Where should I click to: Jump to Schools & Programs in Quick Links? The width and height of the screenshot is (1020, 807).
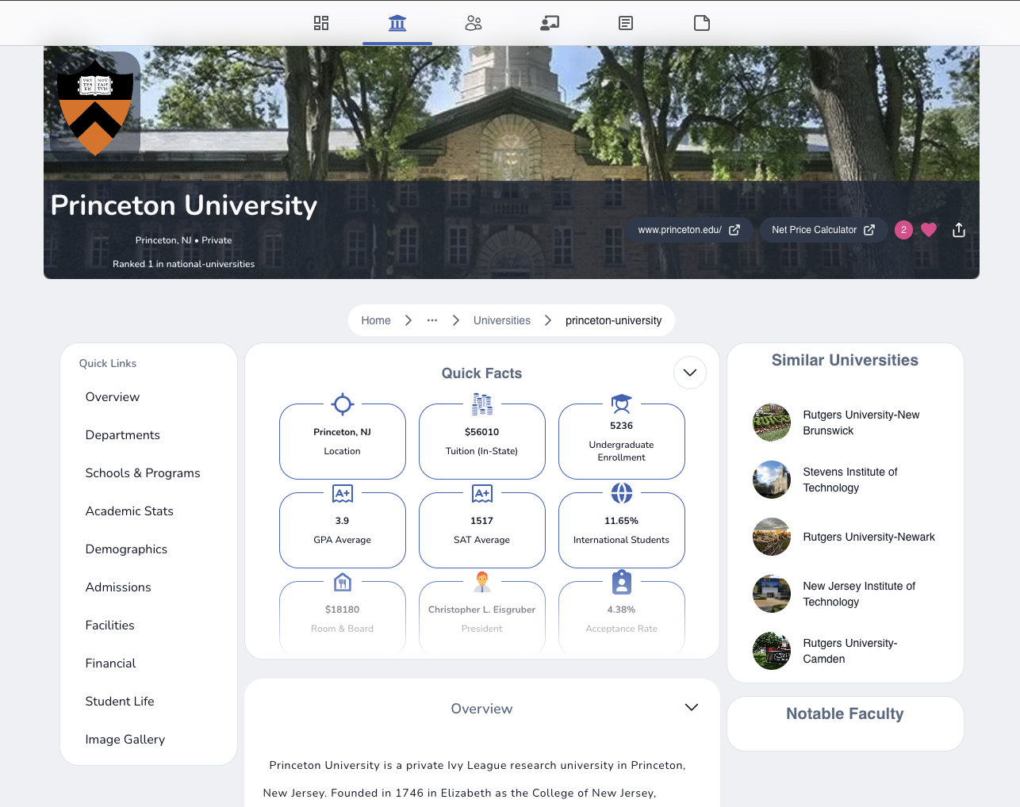click(143, 473)
